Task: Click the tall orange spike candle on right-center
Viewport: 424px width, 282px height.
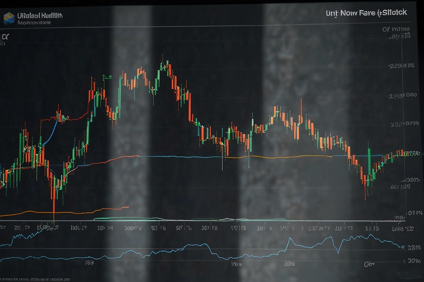Action: [301, 110]
